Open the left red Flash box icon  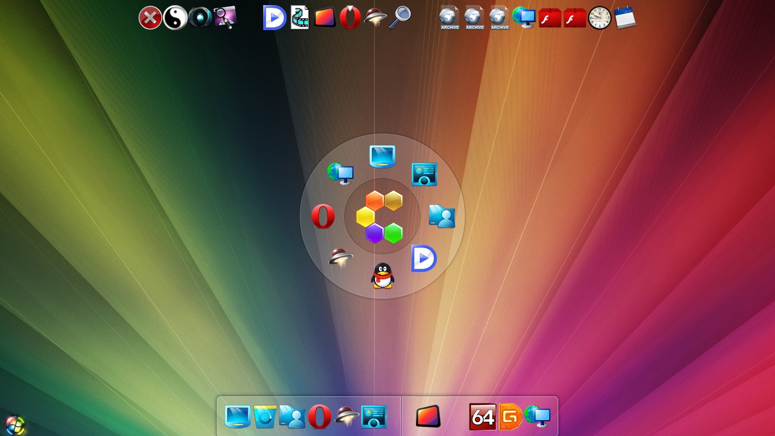click(550, 18)
